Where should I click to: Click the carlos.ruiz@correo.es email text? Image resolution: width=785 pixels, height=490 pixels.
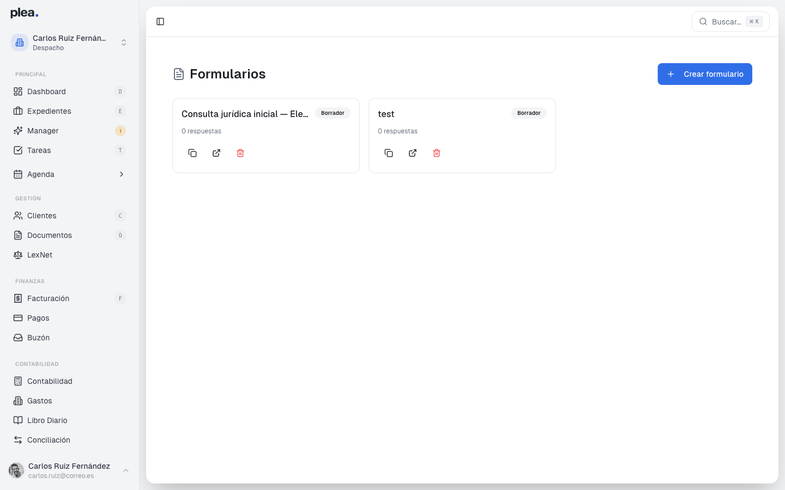(x=61, y=476)
